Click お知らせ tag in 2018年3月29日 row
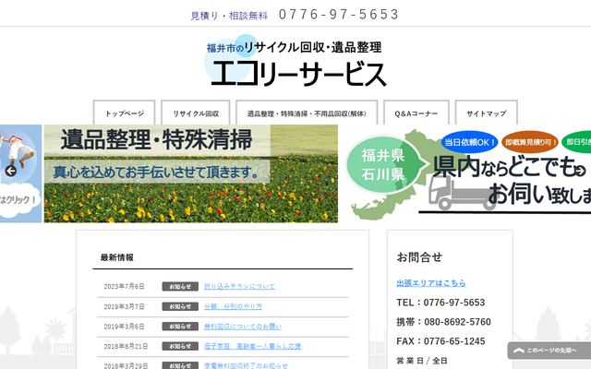The image size is (591, 369). 180,365
